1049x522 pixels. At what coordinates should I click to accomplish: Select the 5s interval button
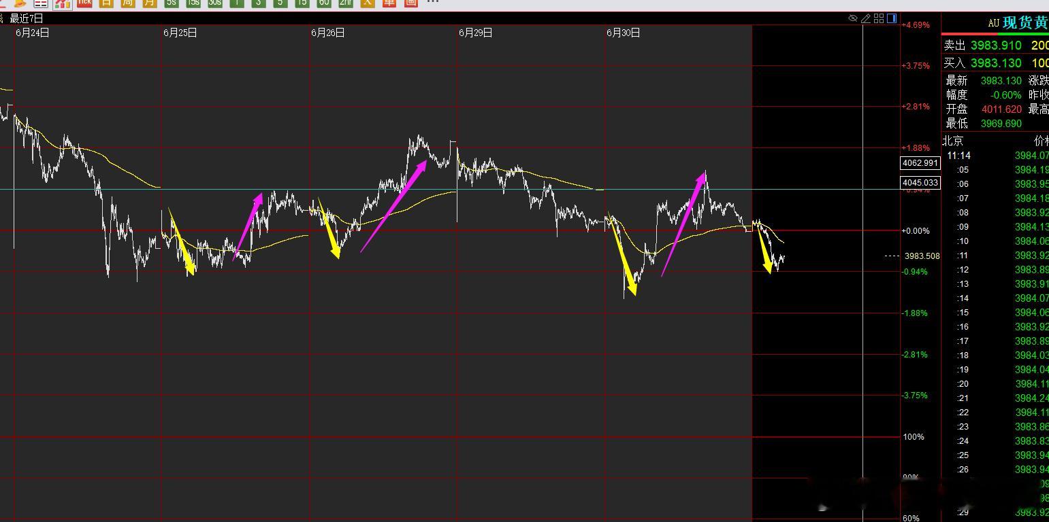click(x=171, y=3)
